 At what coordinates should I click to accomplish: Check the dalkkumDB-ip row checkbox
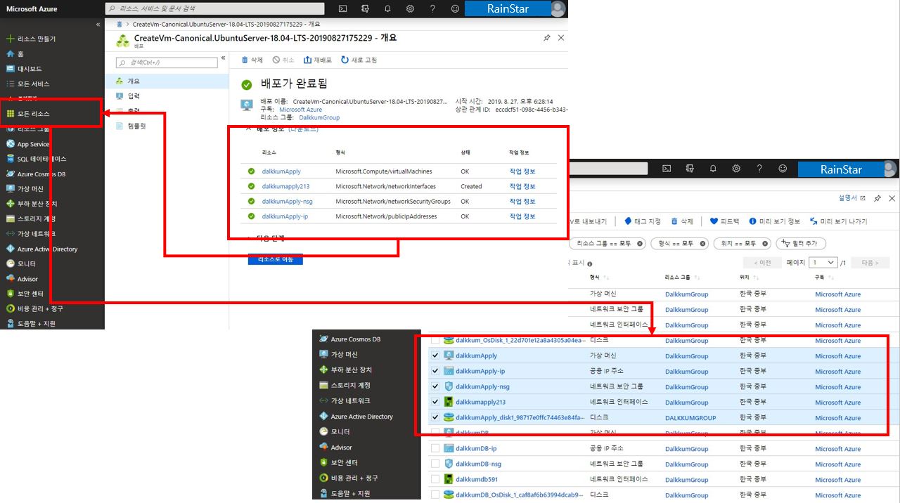click(x=435, y=448)
